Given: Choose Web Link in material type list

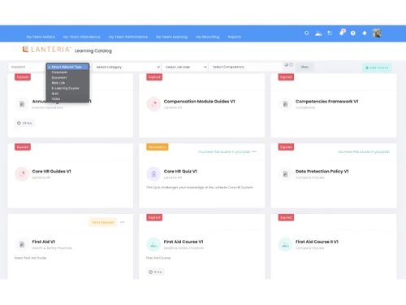Looking at the screenshot, I should coord(67,83).
